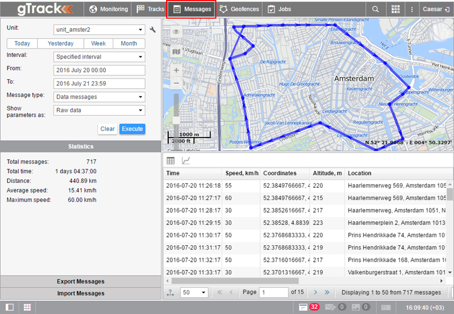Image resolution: width=454 pixels, height=314 pixels.
Task: Click the gTrack logo
Action: click(x=45, y=9)
